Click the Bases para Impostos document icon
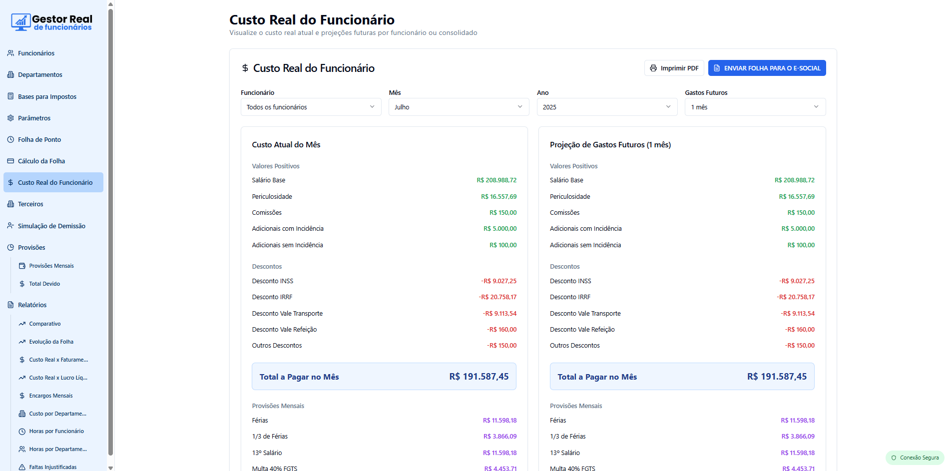The width and height of the screenshot is (950, 471). coord(10,96)
